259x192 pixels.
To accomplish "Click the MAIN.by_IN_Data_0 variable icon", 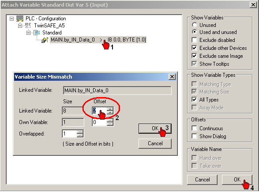I will coord(45,40).
